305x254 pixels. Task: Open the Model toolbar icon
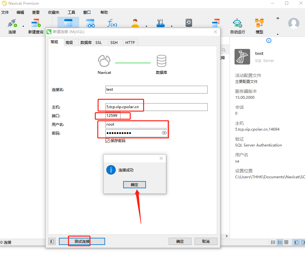click(259, 23)
